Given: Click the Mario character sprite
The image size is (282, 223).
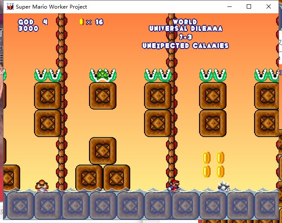Looking at the screenshot, I should [x=174, y=185].
